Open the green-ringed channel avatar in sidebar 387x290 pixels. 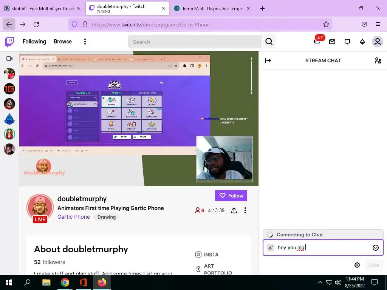point(9,134)
